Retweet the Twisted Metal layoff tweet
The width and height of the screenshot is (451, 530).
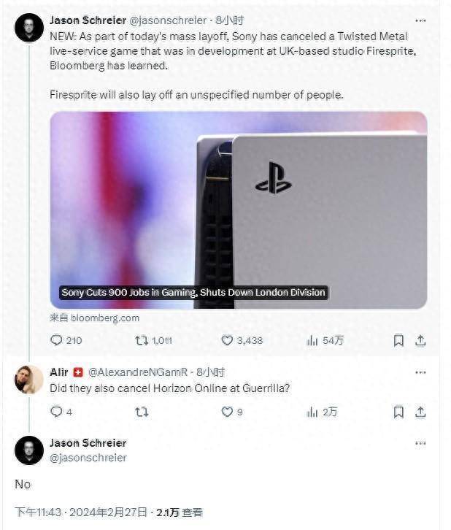pos(142,340)
